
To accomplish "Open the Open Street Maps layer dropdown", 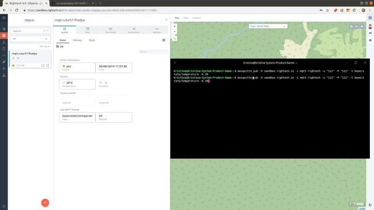I will pos(268,26).
